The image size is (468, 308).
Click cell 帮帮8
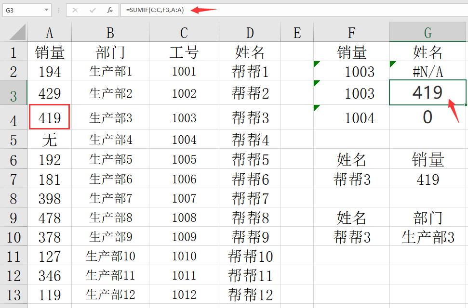point(250,217)
